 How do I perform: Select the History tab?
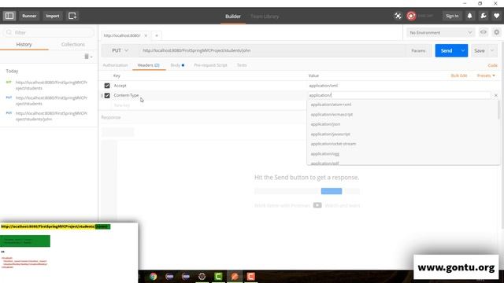pyautogui.click(x=24, y=44)
